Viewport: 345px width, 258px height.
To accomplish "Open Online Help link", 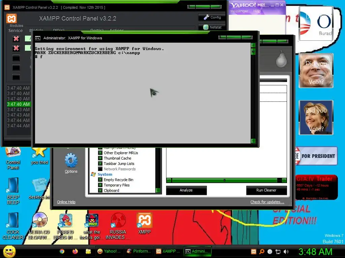I will click(x=66, y=202).
